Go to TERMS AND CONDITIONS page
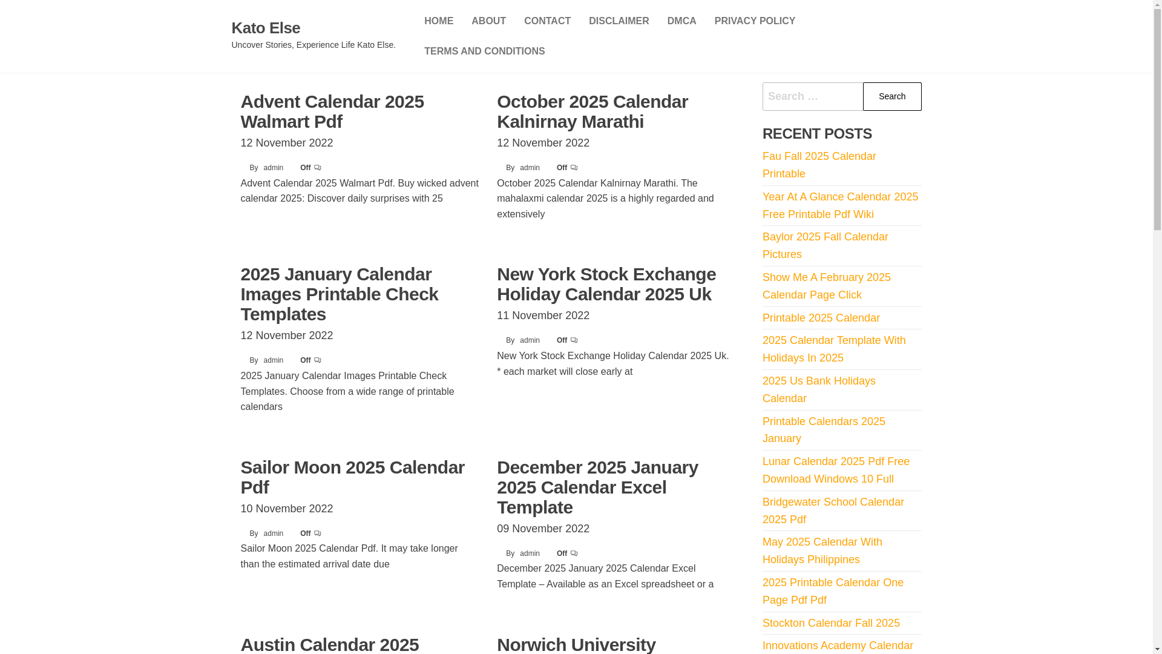 [x=484, y=51]
